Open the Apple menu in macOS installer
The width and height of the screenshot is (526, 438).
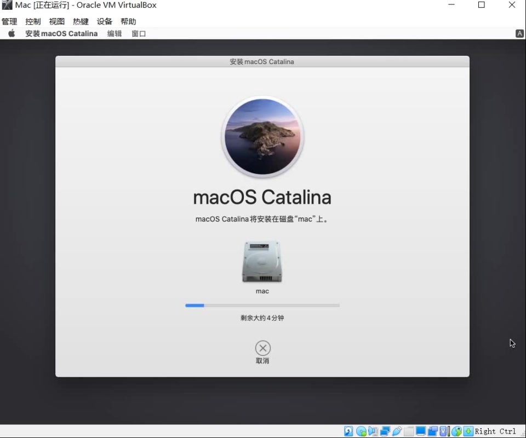pos(11,33)
